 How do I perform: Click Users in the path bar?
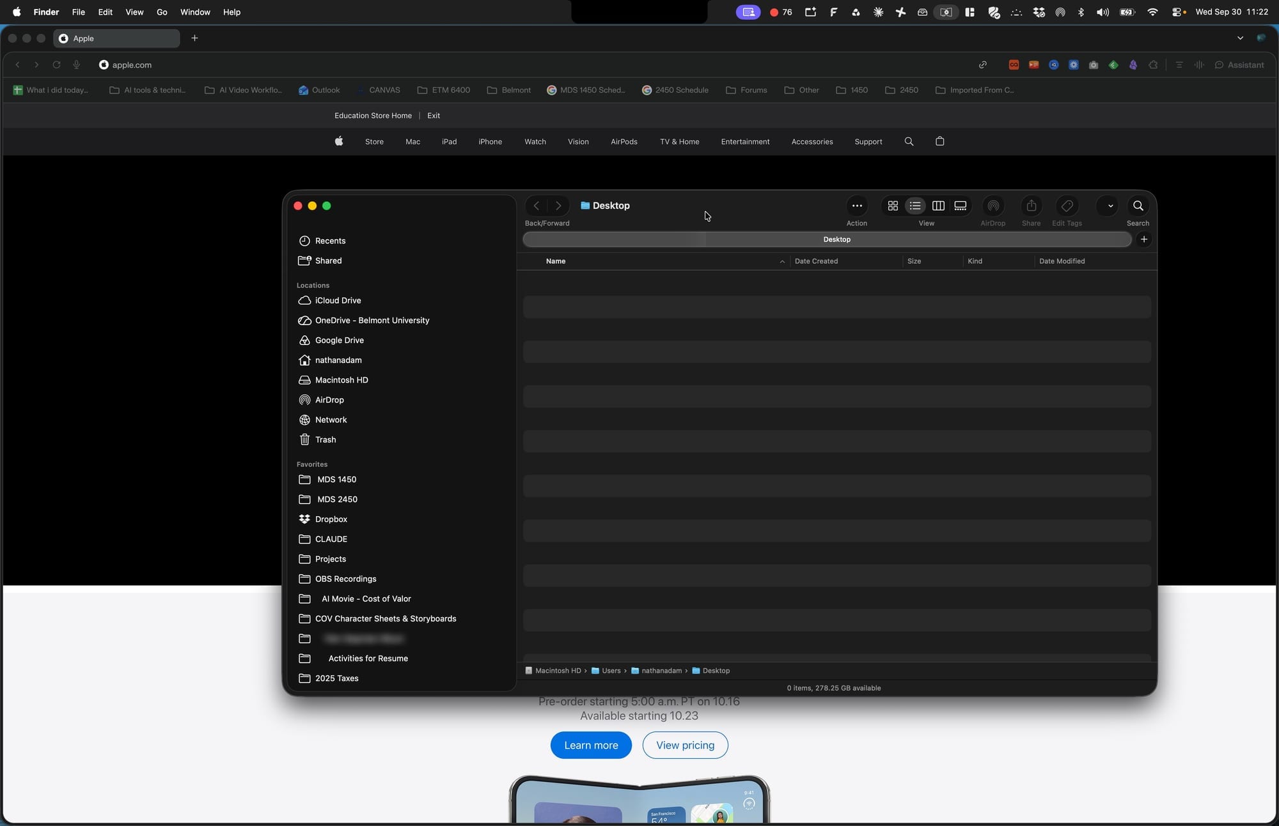click(606, 671)
